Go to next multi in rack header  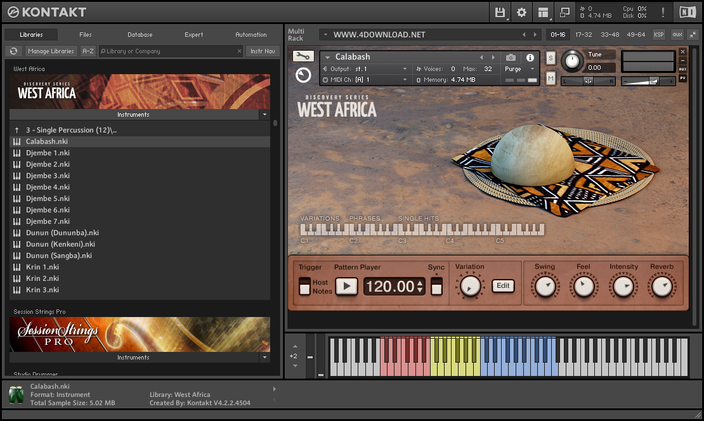tap(535, 35)
